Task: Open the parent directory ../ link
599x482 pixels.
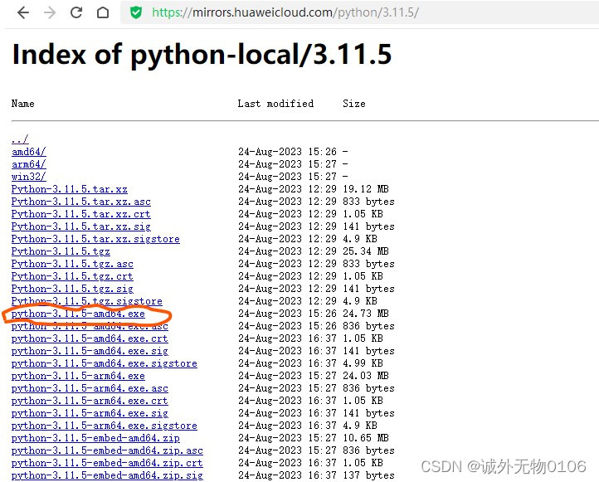Action: [x=20, y=139]
